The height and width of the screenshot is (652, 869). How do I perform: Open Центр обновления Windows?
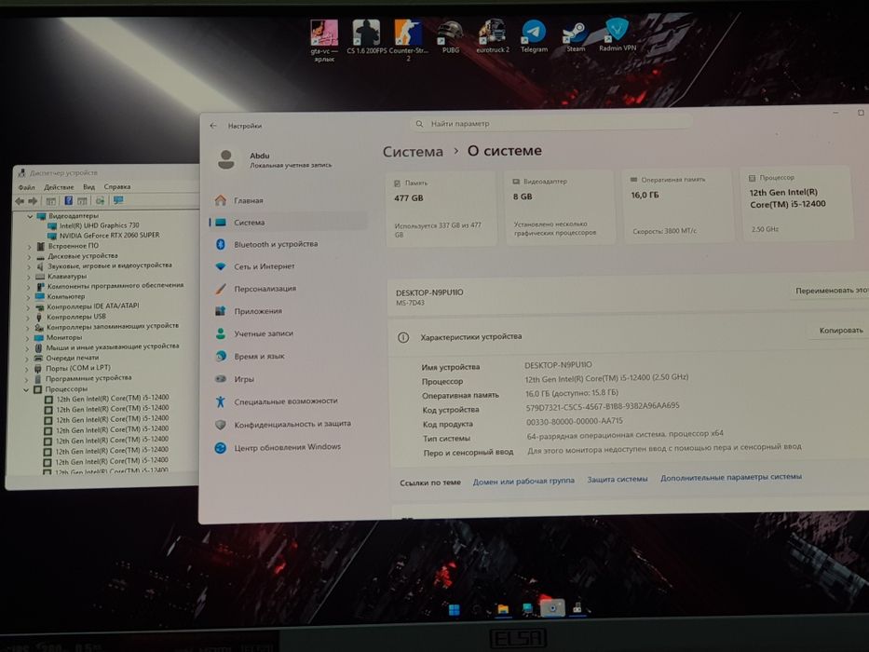pyautogui.click(x=287, y=447)
